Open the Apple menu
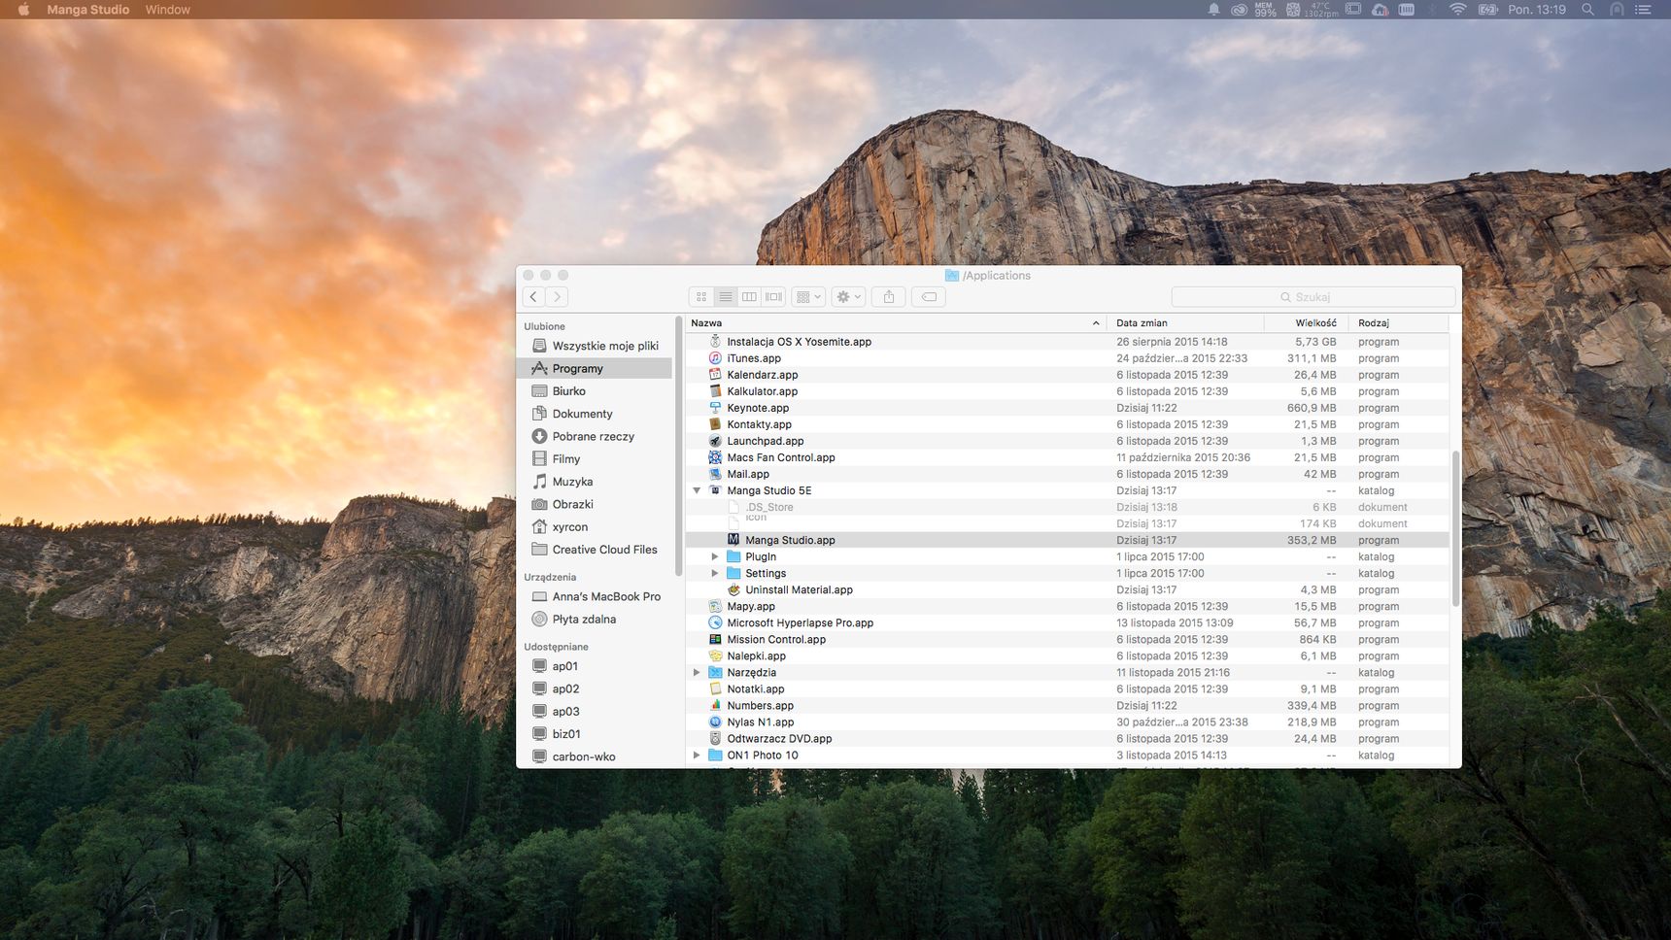Screen dimensions: 1671x940 click(x=23, y=10)
